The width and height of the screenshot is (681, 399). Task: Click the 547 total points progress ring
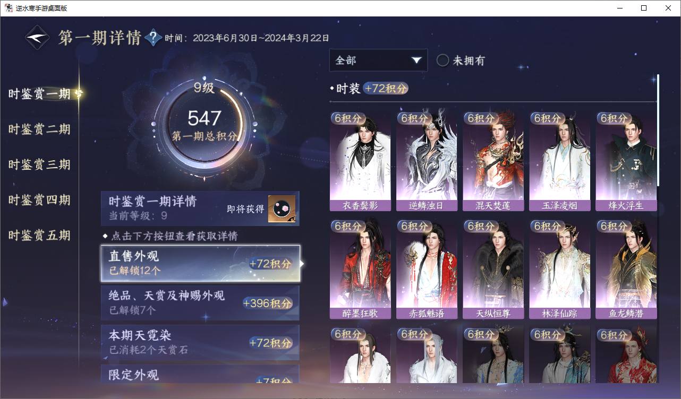coord(204,127)
